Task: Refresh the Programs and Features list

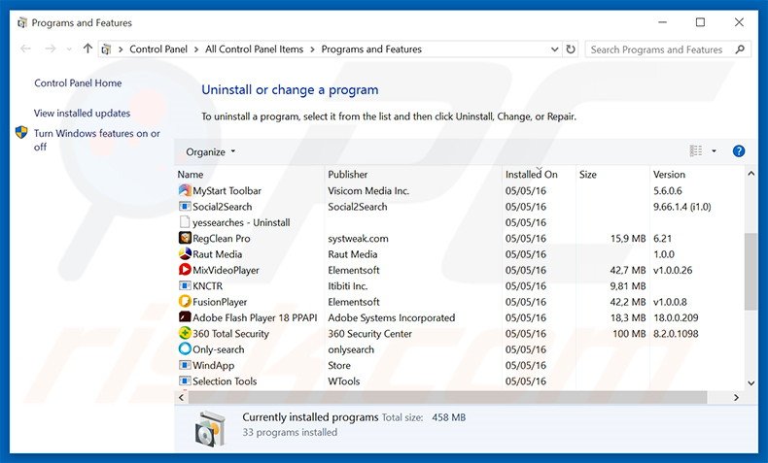Action: 571,50
